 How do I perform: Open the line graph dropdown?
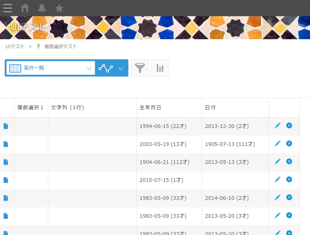[111, 68]
